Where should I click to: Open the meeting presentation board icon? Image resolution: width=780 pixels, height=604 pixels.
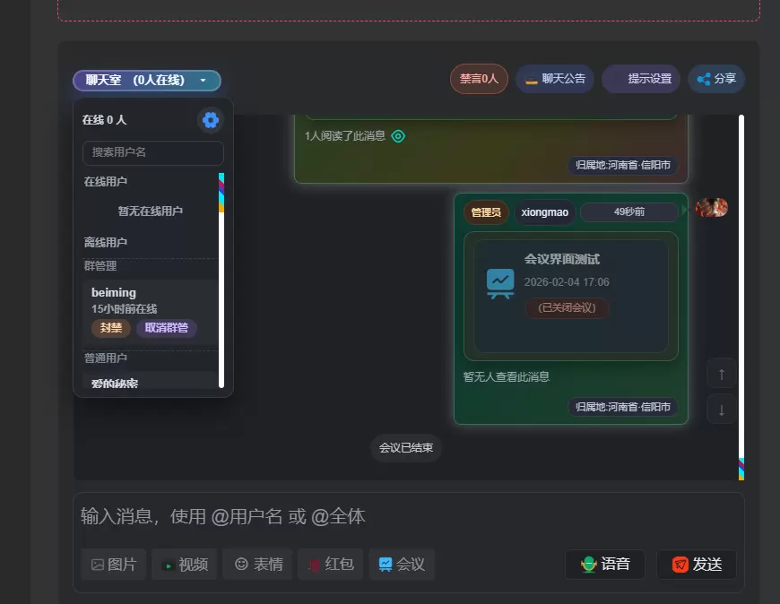500,283
